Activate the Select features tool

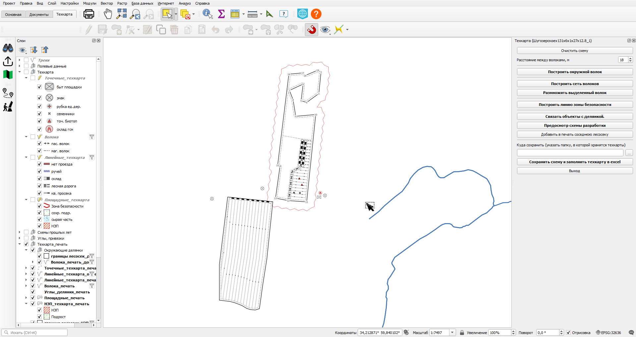[167, 14]
